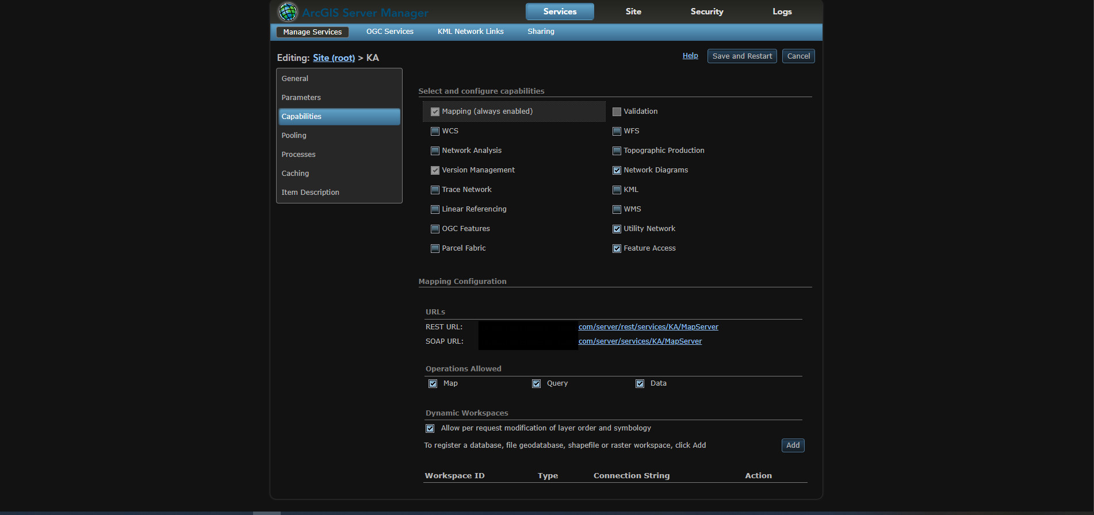Cancel editing the service
This screenshot has width=1094, height=515.
(x=798, y=56)
